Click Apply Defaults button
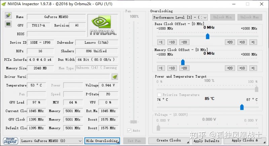269x146 pixels. [x=206, y=141]
